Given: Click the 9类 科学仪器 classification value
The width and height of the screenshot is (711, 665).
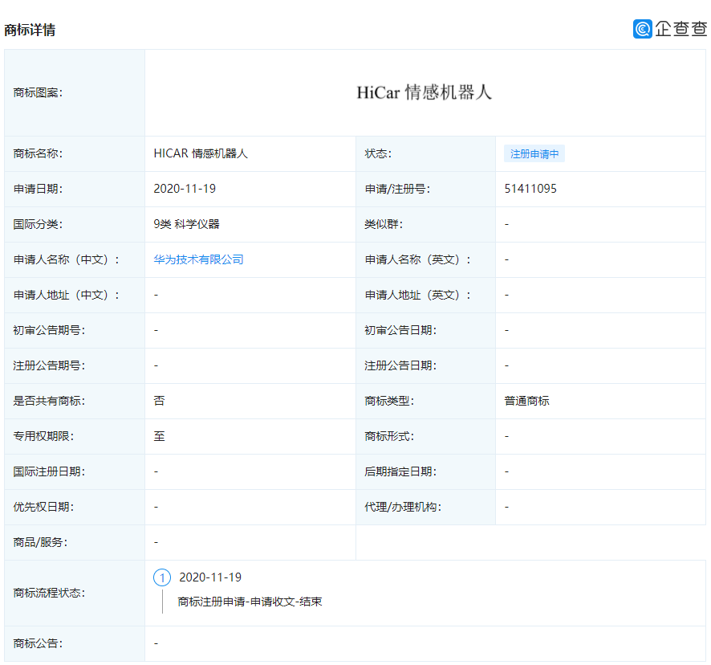Looking at the screenshot, I should point(186,224).
